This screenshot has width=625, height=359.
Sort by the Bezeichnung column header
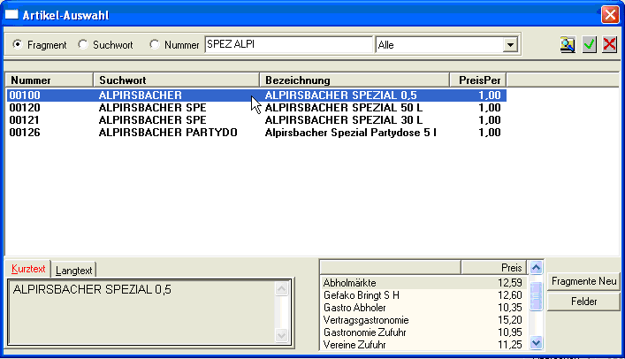(354, 80)
